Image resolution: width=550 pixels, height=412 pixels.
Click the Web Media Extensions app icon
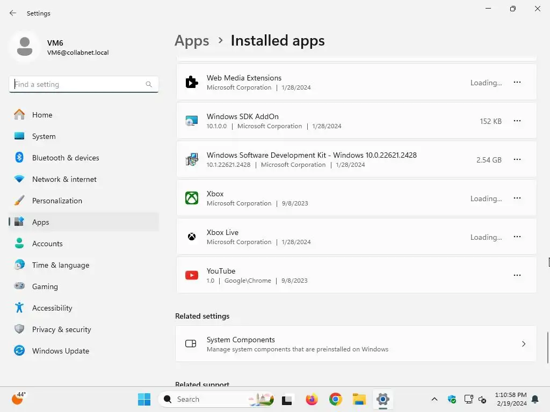point(192,82)
